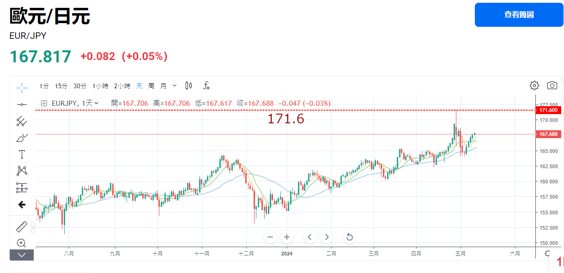Image resolution: width=564 pixels, height=273 pixels.
Task: Switch the chart to 15分 interval
Action: (x=61, y=86)
